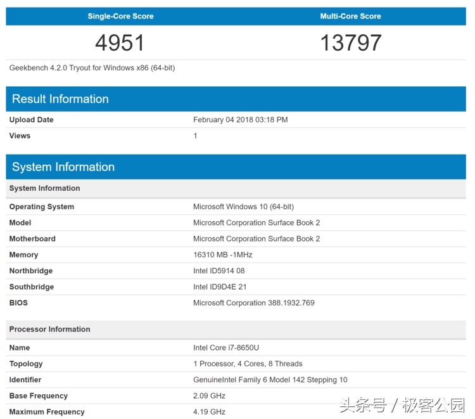
Task: Select the base frequency value 2.09 GHz
Action: [x=210, y=396]
